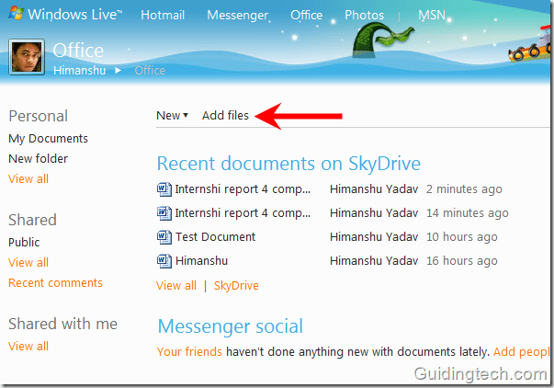Open Internshi report document from 14 minutes ago
The image size is (554, 388).
coord(243,213)
